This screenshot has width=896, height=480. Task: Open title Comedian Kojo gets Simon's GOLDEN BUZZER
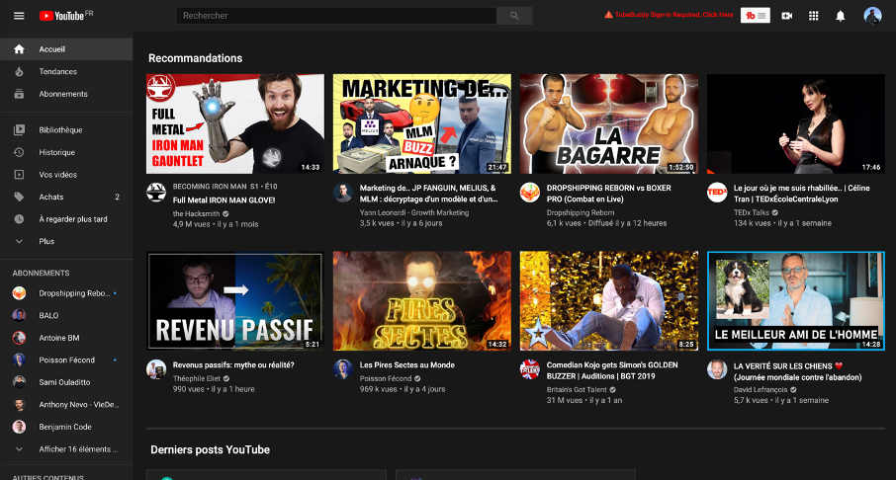coord(612,369)
